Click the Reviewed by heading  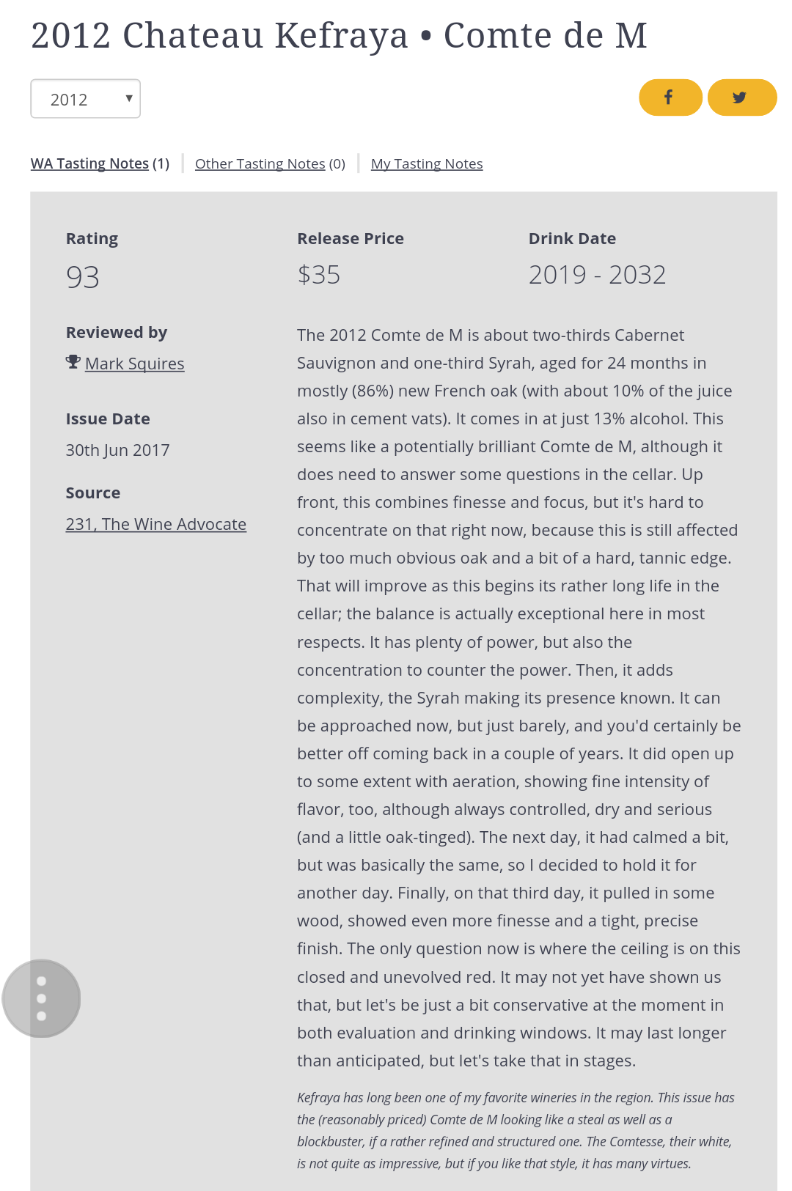pos(117,332)
